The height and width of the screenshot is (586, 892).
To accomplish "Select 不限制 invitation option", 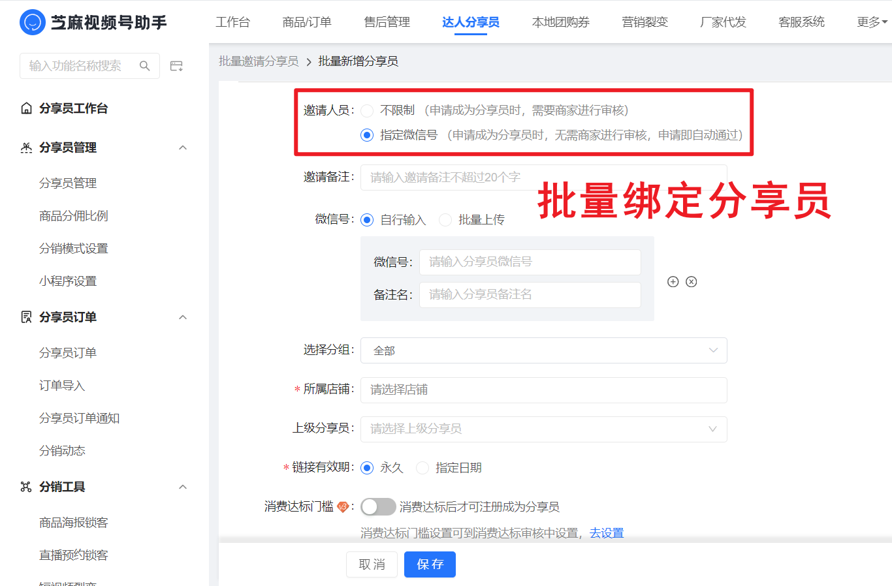I will (367, 110).
